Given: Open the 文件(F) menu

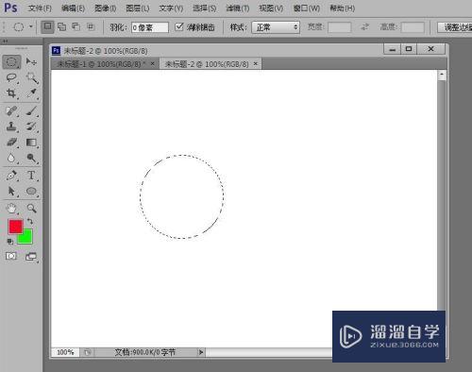Looking at the screenshot, I should pyautogui.click(x=40, y=8).
